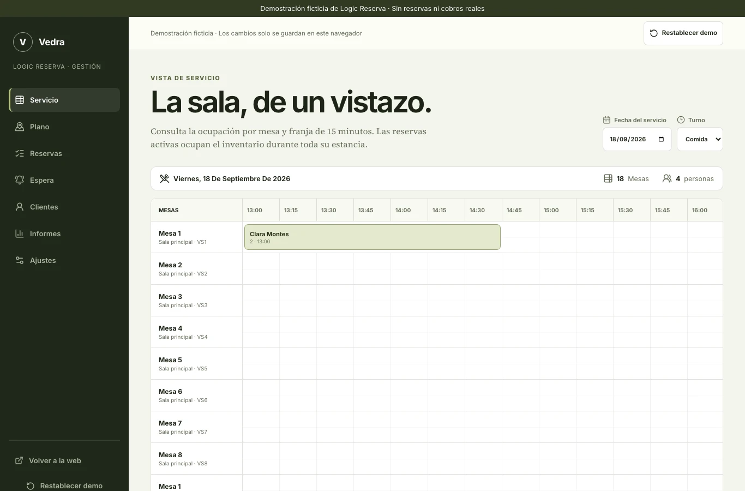Navigate to Clientes in the sidebar
The height and width of the screenshot is (491, 745).
coord(64,207)
